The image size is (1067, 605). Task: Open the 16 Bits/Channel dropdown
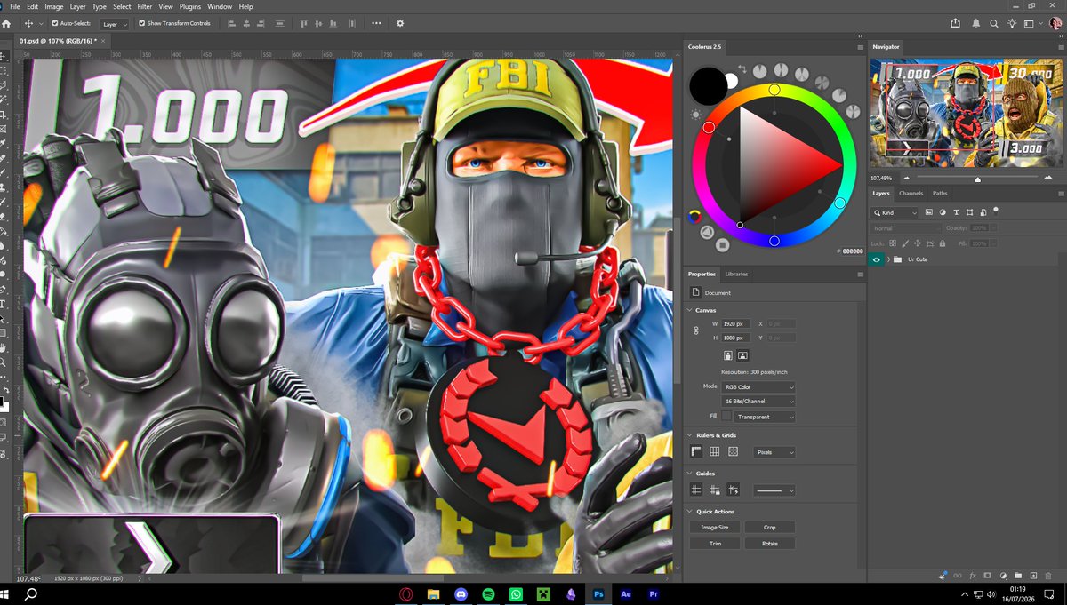759,402
